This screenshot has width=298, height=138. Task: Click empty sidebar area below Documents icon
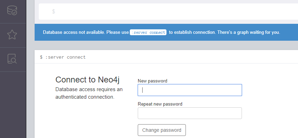(13, 103)
